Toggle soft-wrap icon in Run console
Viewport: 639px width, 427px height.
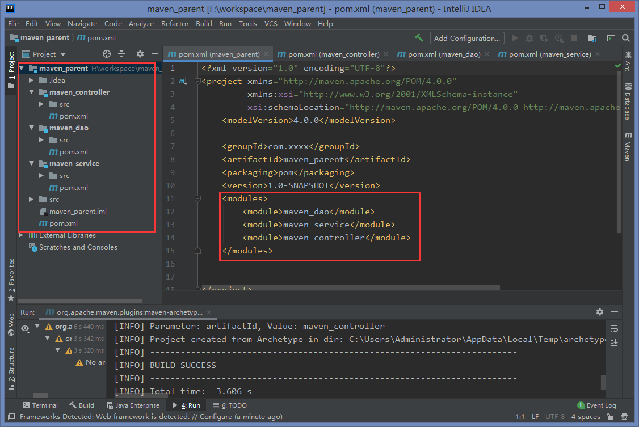click(x=614, y=328)
